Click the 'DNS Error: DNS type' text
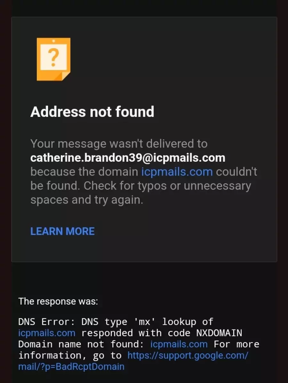288x383 pixels. pos(73,322)
